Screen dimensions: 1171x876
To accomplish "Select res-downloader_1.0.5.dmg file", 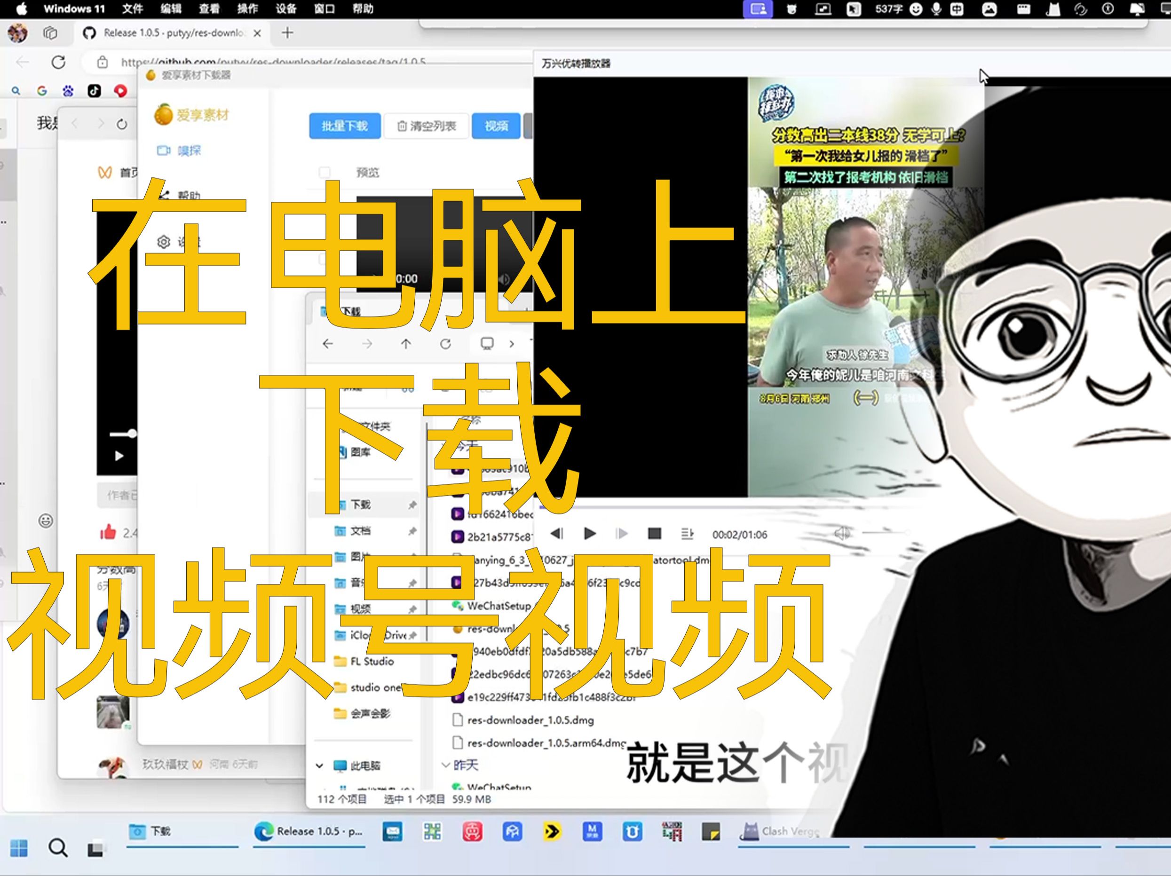I will 530,720.
